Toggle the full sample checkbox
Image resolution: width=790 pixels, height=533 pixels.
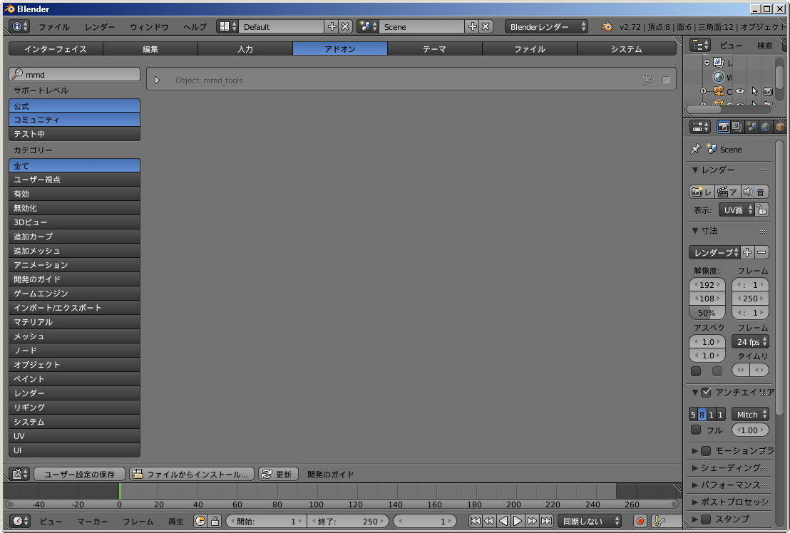[x=696, y=430]
